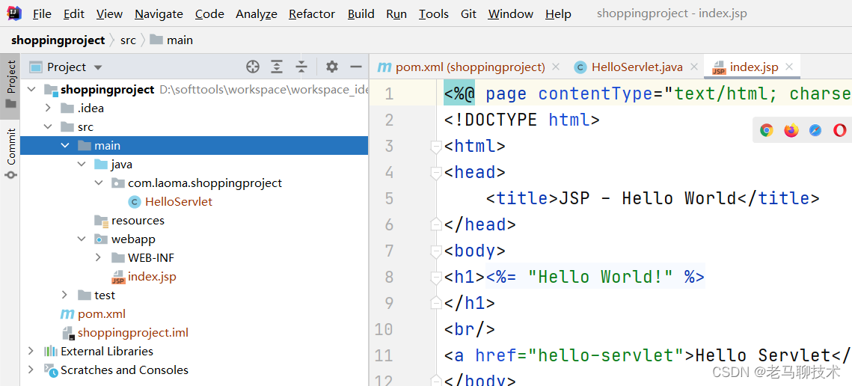Collapse the shoppingproject root node

pyautogui.click(x=31, y=89)
